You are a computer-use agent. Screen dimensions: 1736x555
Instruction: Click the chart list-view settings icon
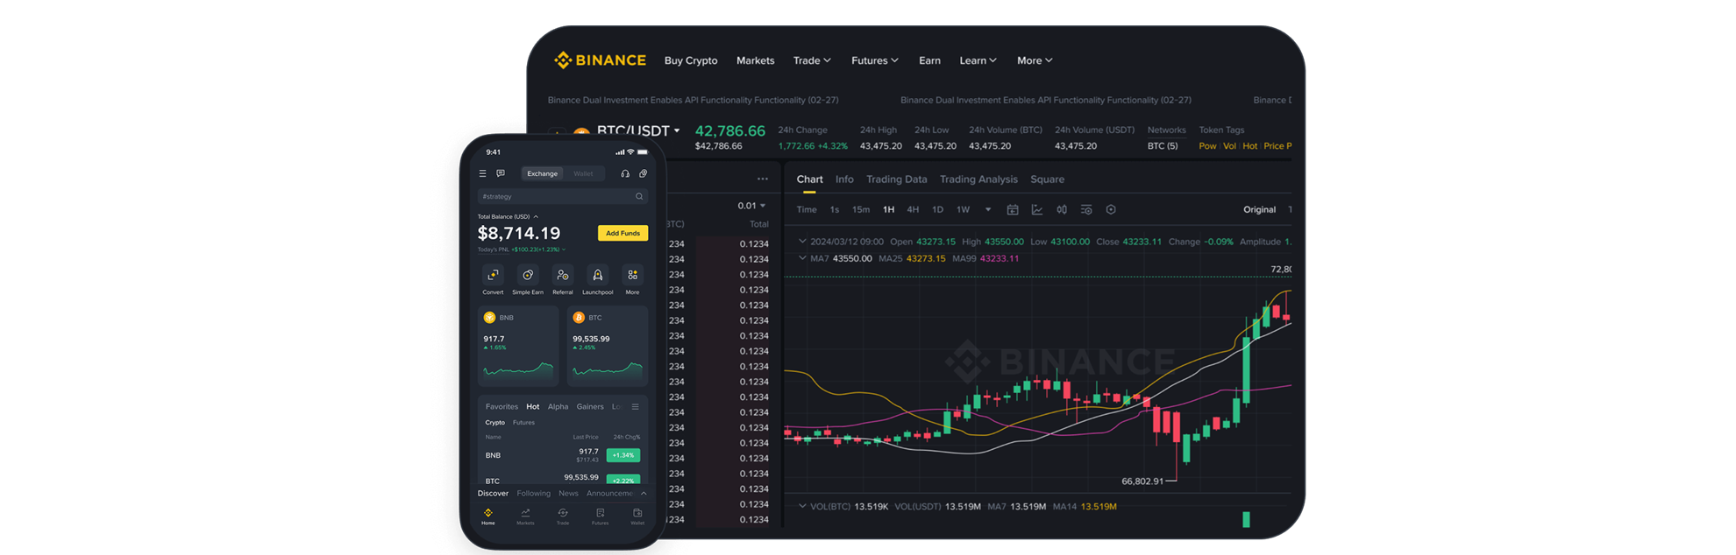[1086, 210]
